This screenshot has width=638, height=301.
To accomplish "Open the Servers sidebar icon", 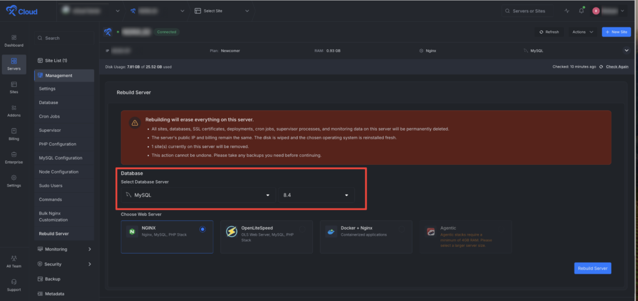I will 14,61.
